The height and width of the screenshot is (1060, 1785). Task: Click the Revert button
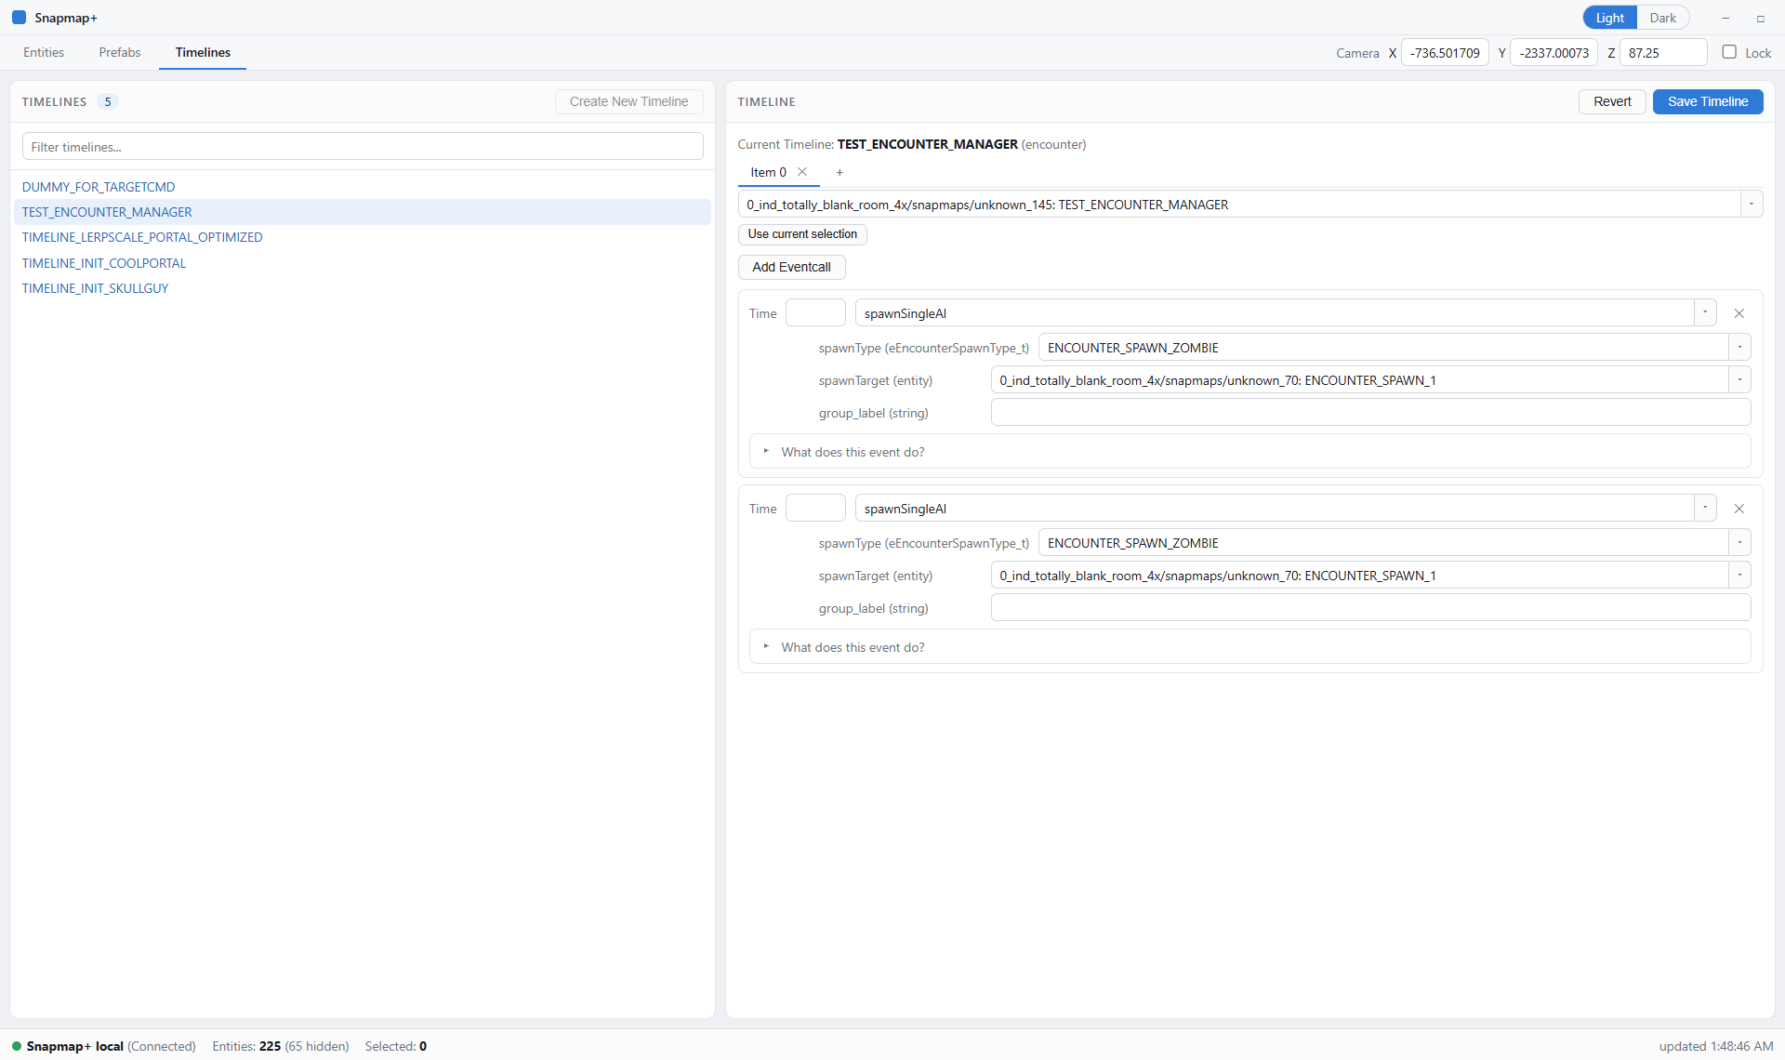[x=1612, y=101]
